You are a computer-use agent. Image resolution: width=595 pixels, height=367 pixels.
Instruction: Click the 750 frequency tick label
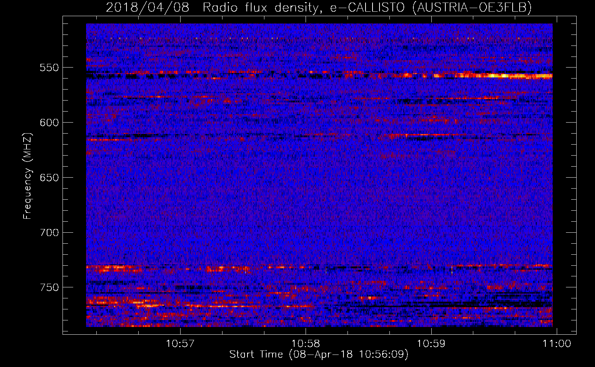click(x=49, y=287)
